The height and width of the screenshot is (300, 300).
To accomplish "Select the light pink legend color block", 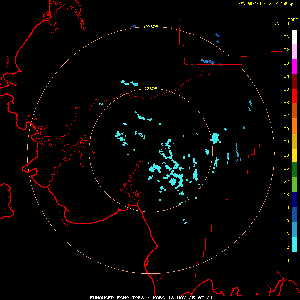I will 294,51.
